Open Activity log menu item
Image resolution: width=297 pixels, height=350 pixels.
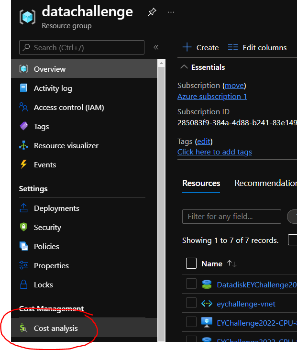(84, 88)
